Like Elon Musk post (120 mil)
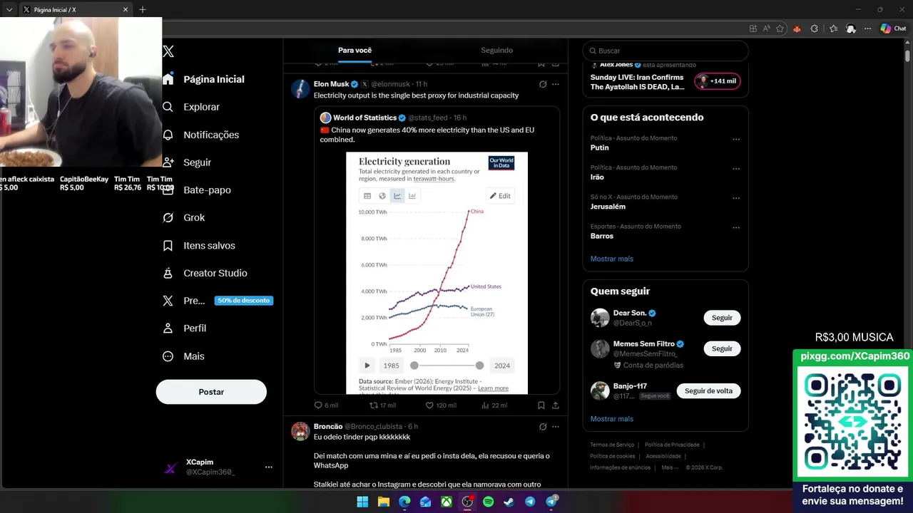Viewport: 913px width, 513px height. click(x=441, y=405)
